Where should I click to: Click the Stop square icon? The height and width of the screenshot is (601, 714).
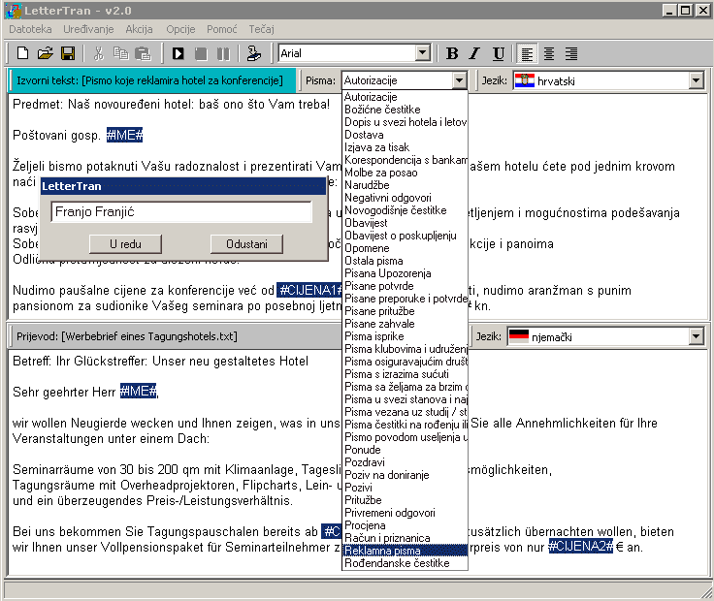click(201, 53)
